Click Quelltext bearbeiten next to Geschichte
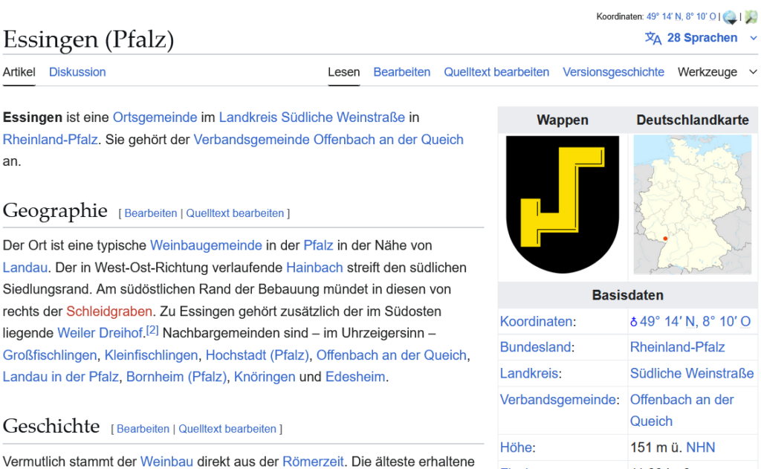 227,429
